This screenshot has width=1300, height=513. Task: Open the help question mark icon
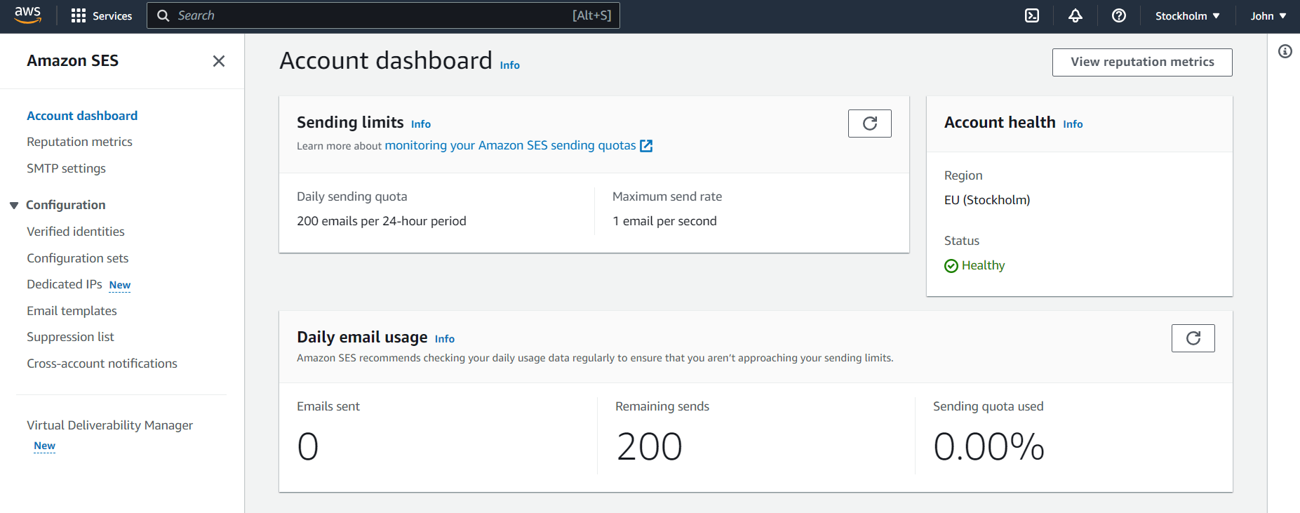click(1119, 15)
